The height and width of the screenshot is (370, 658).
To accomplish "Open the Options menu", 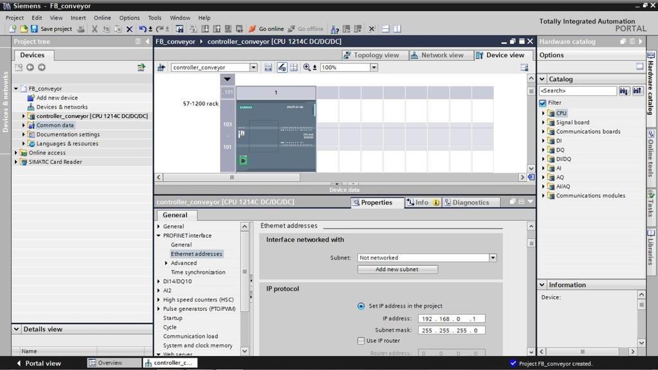I will coord(129,17).
